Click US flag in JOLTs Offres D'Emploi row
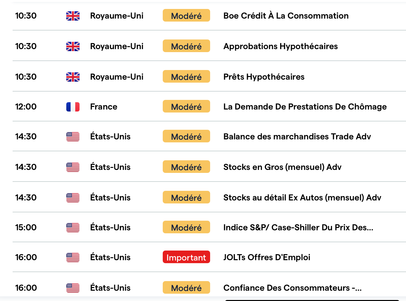The width and height of the screenshot is (406, 301). (x=73, y=258)
